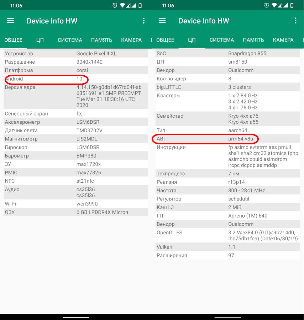Select the Гироскоп row label
304x320 pixels.
tap(16, 147)
